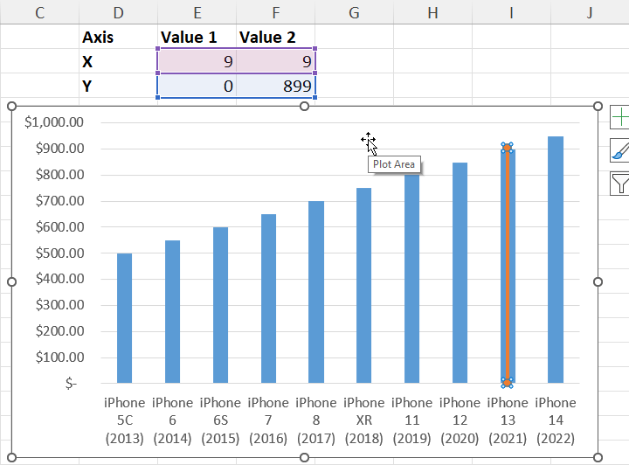Click the $300.00 axis label
This screenshot has height=465, width=629.
[59, 304]
